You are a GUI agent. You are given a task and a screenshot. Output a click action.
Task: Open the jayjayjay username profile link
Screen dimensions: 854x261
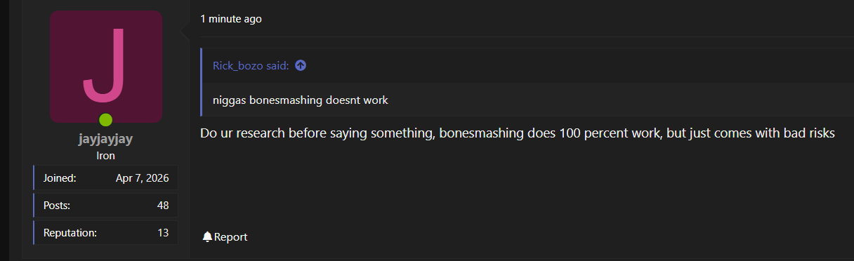105,139
